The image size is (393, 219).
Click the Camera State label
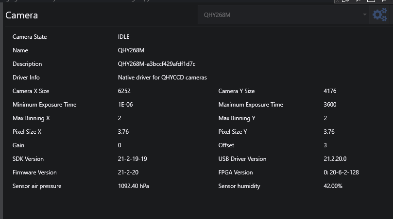[x=30, y=37]
